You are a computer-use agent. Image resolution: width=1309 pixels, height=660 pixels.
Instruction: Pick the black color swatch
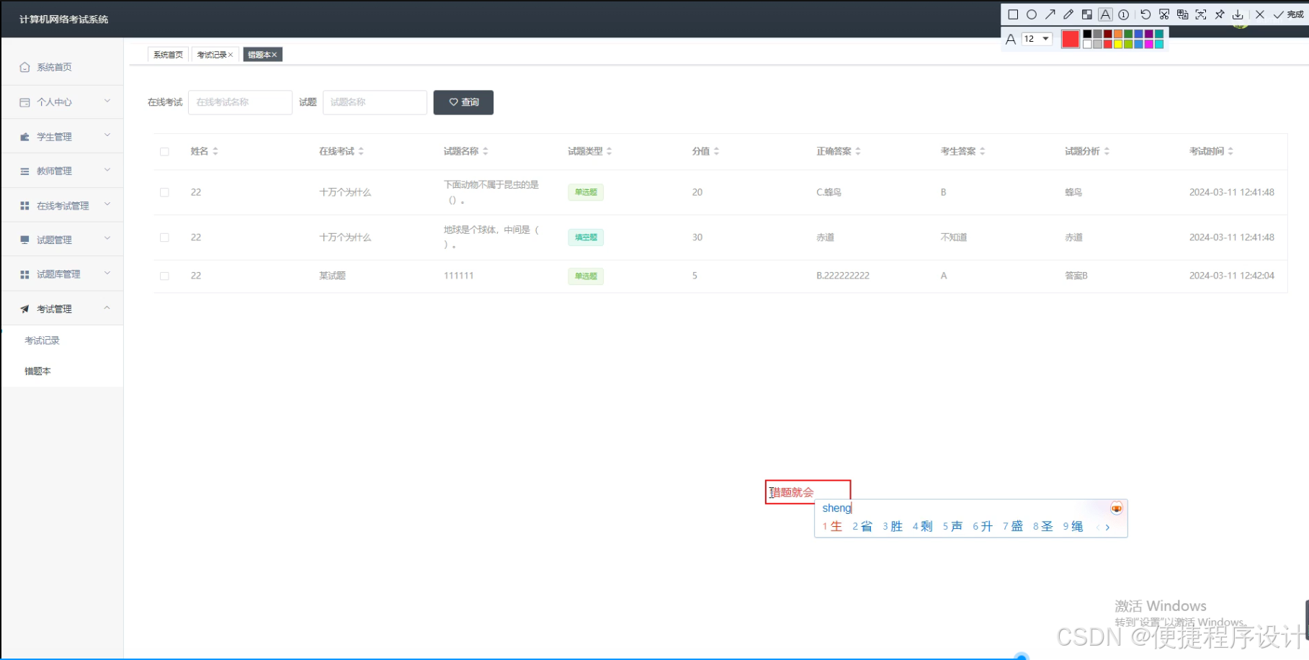pos(1087,34)
